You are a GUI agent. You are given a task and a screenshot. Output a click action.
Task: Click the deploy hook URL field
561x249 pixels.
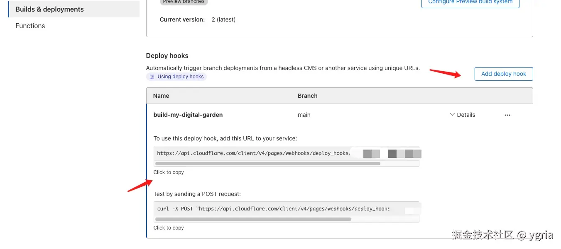[x=252, y=153]
